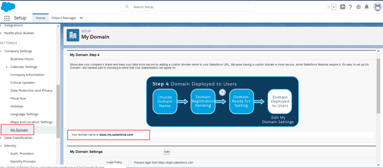The height and width of the screenshot is (168, 383).
Task: Open Company Information page
Action: tap(27, 75)
